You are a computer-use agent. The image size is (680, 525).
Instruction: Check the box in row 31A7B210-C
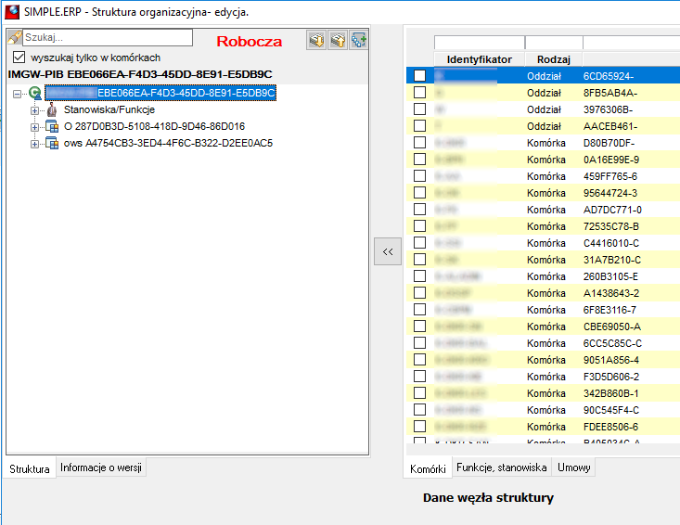point(420,259)
